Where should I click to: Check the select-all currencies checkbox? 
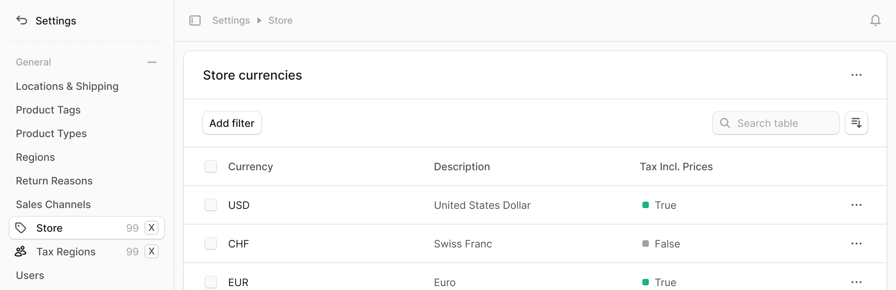click(211, 166)
